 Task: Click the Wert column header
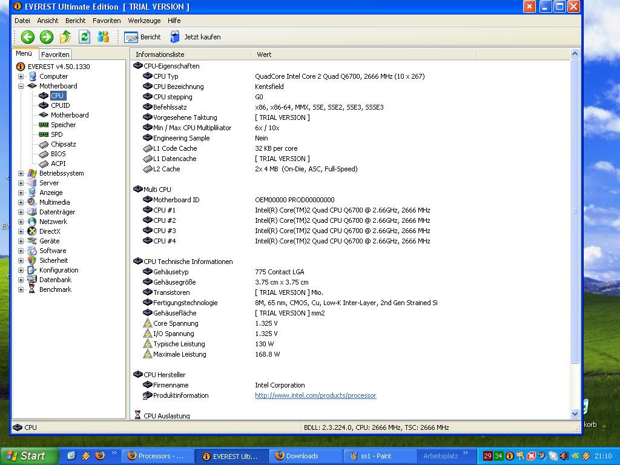click(x=364, y=54)
